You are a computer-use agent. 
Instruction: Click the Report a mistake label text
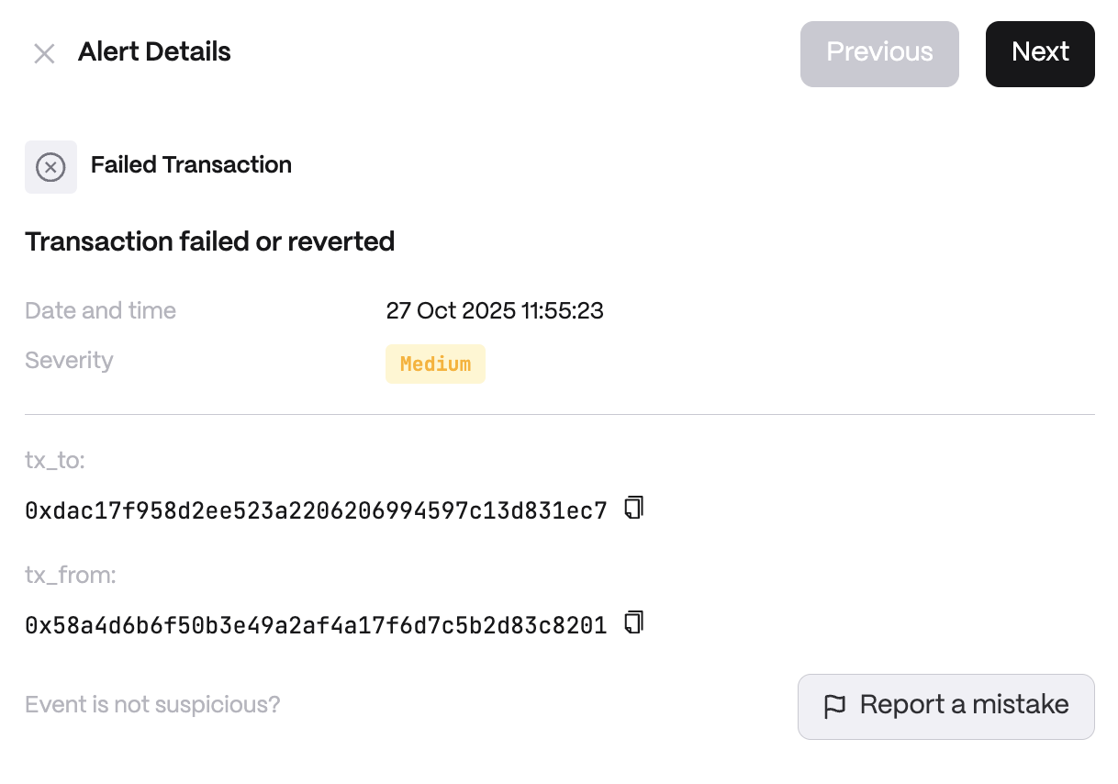click(x=964, y=705)
